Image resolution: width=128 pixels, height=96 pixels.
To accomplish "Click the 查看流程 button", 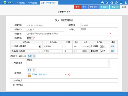I will (115, 7).
